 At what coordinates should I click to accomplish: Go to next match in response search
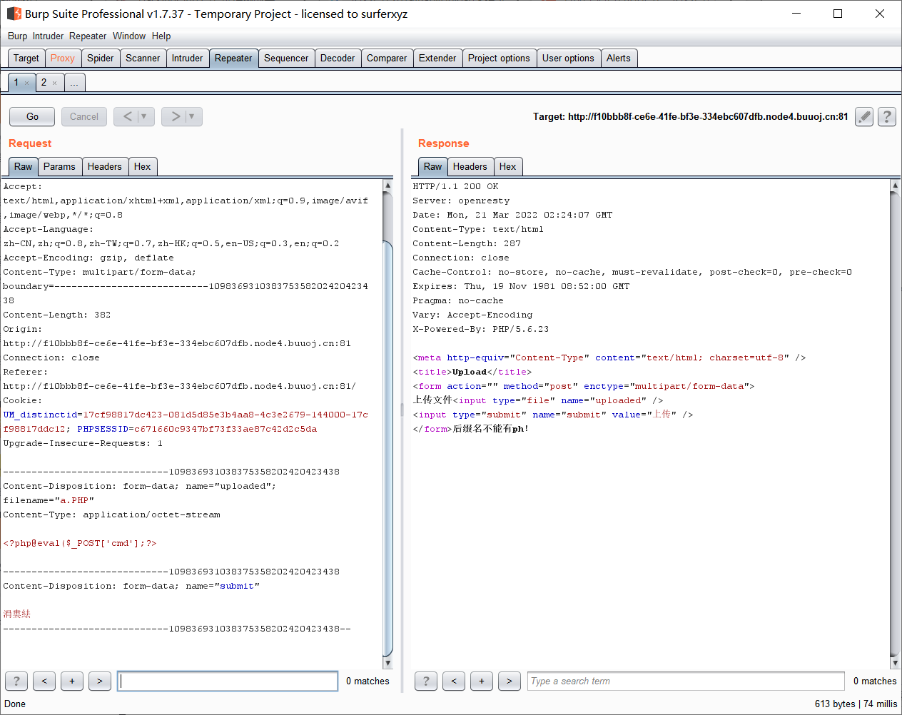[510, 681]
